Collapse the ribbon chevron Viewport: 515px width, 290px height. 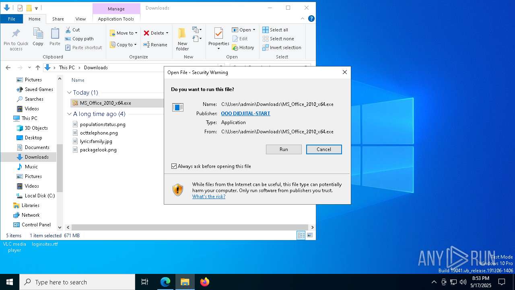click(x=303, y=19)
